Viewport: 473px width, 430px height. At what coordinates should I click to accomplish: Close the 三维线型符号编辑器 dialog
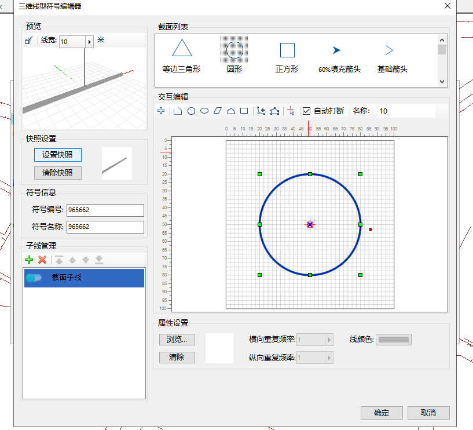[x=448, y=6]
